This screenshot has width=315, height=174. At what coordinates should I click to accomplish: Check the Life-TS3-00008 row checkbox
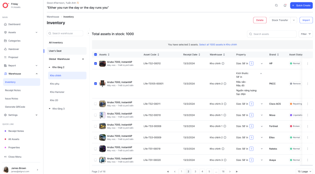pos(96,126)
